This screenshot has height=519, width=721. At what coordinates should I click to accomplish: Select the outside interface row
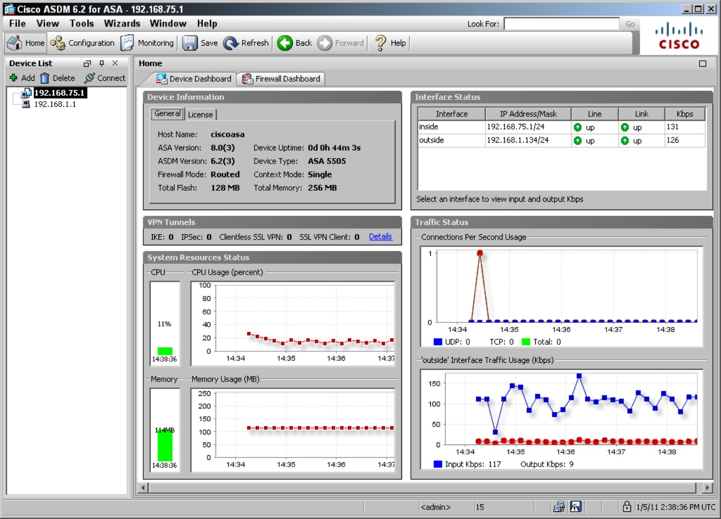561,140
